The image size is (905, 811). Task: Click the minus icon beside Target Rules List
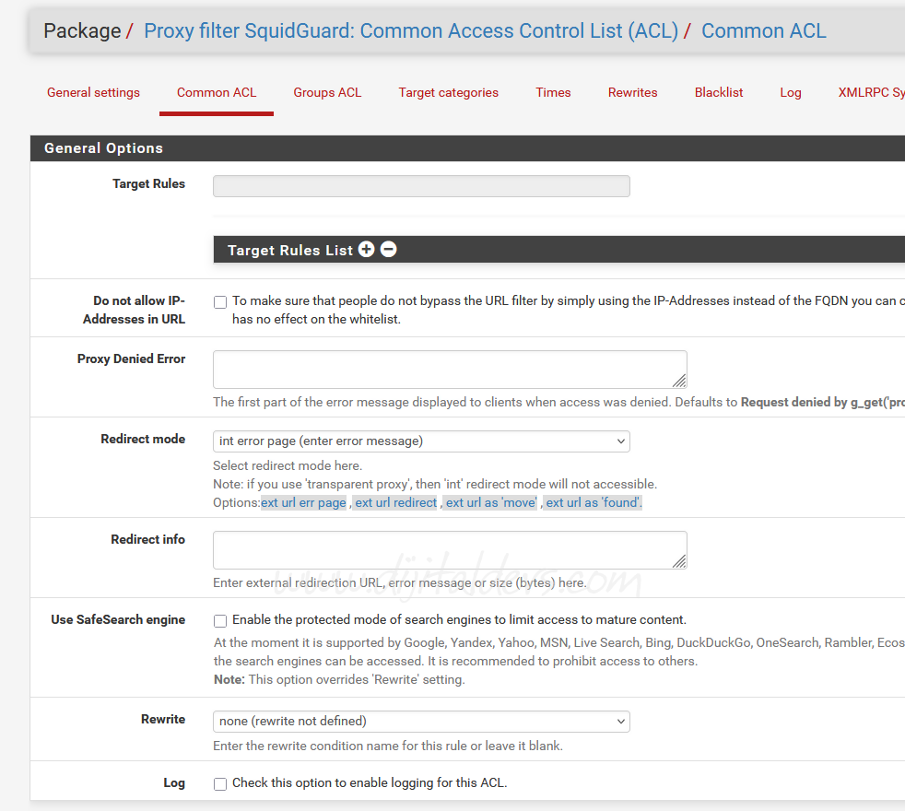tap(389, 249)
